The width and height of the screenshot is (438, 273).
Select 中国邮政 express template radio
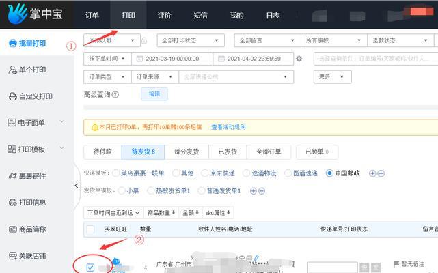[329, 173]
